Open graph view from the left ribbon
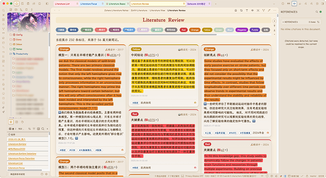Viewport: 326px width, 178px height. pos(3,29)
